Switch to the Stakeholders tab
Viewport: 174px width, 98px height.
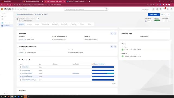coord(65,24)
